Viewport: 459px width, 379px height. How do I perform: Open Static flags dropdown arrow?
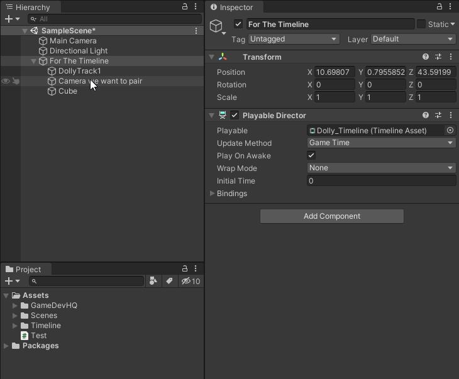pos(453,24)
